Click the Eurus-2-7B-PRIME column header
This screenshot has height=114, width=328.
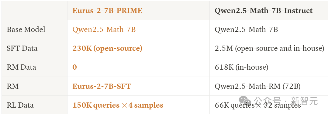107,11
